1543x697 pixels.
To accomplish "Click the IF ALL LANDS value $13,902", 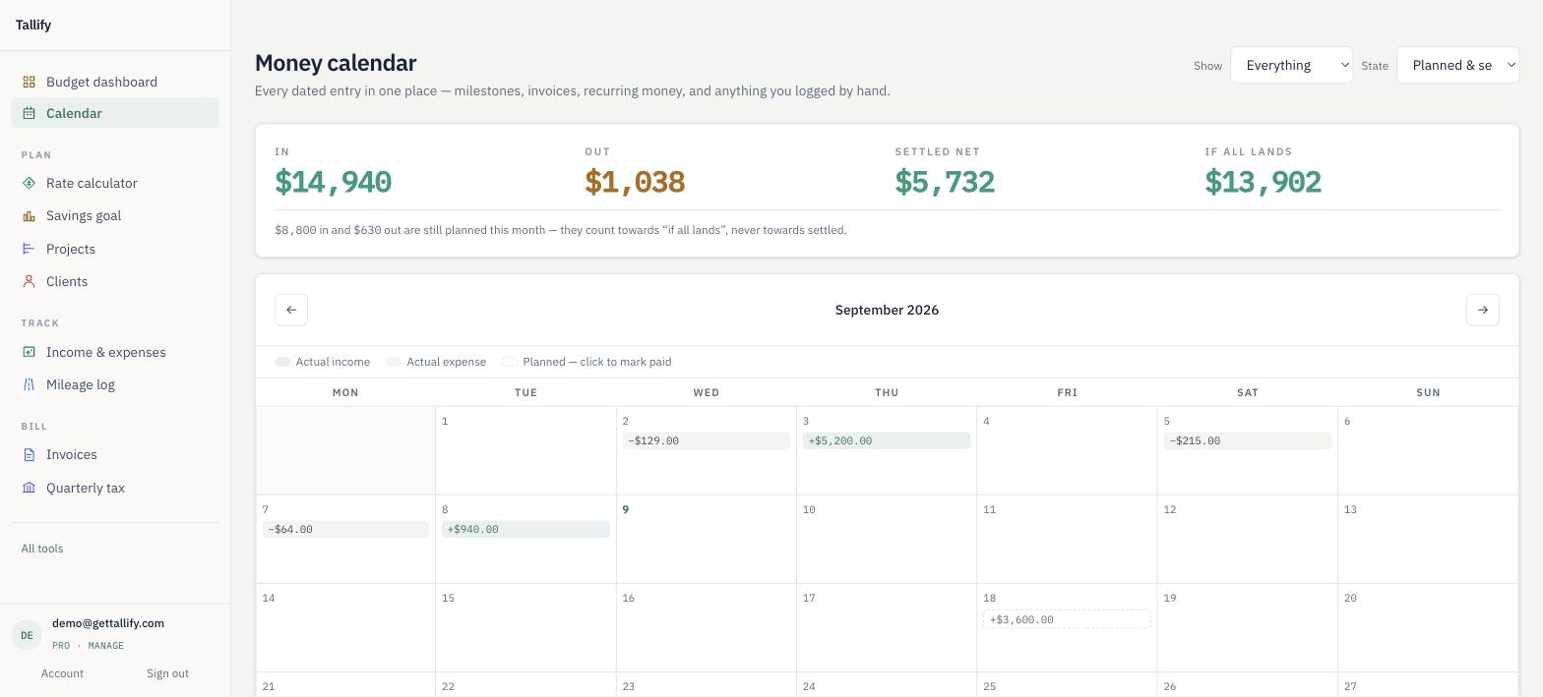I will click(1263, 182).
